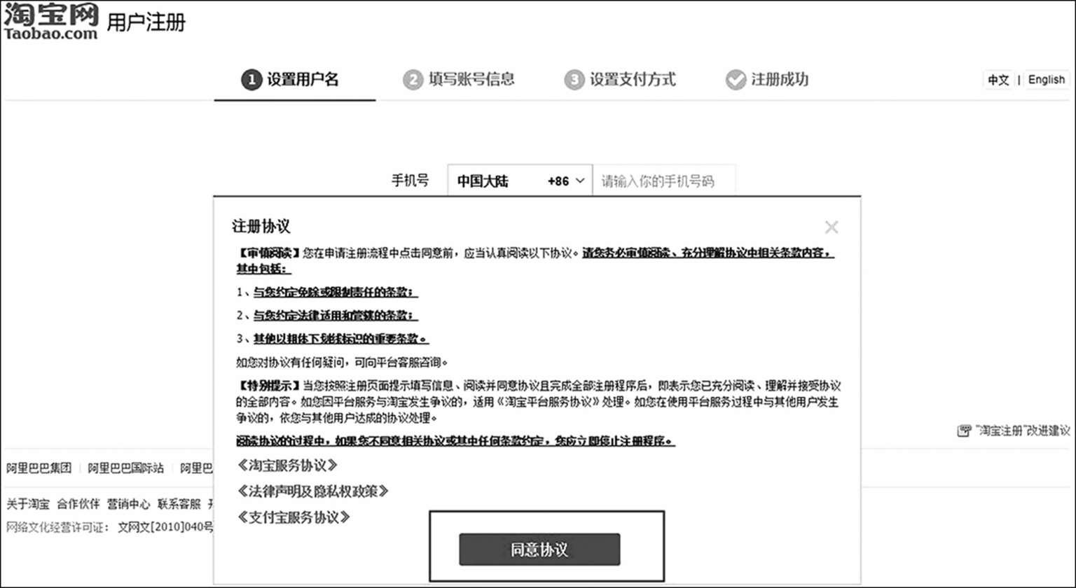Click the 【特别提示】 paragraph heading
This screenshot has height=588, width=1076.
coord(269,386)
